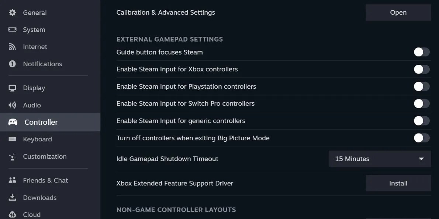This screenshot has height=219, width=439.
Task: Click the System sidebar icon
Action: (x=12, y=29)
